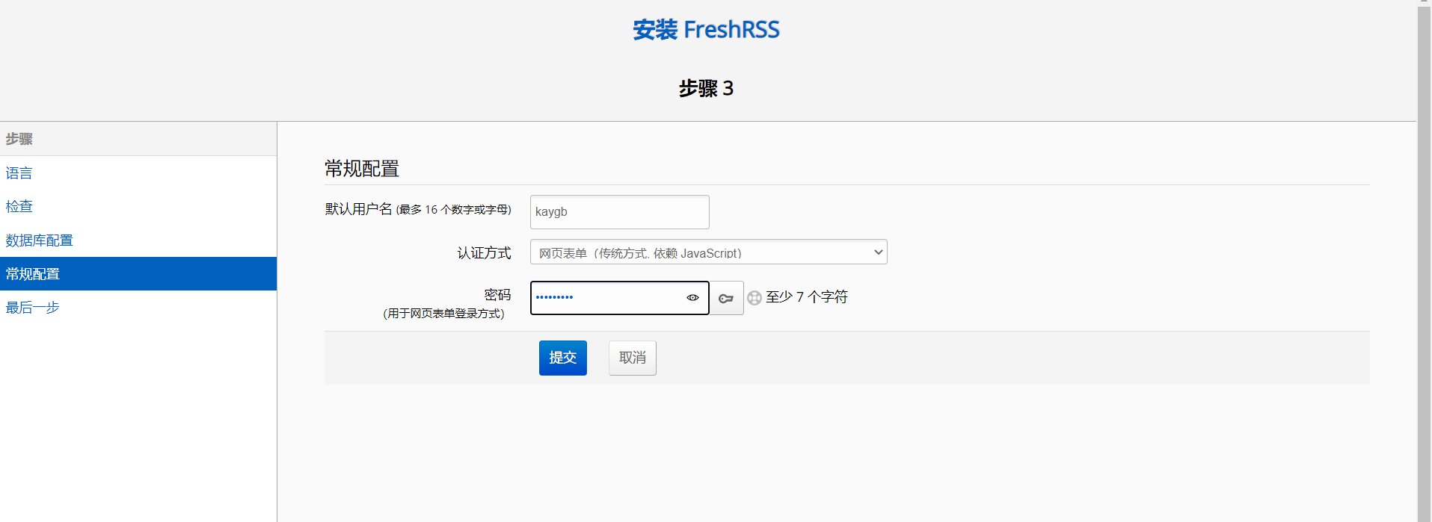Open the 认证方式 authentication dropdown
1432x522 pixels.
708,252
